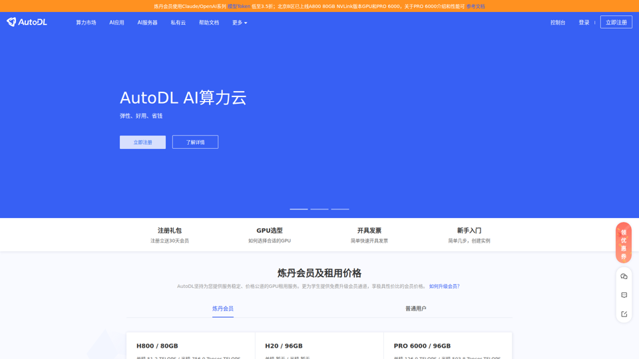Click hero 立即注册 button

[x=142, y=142]
